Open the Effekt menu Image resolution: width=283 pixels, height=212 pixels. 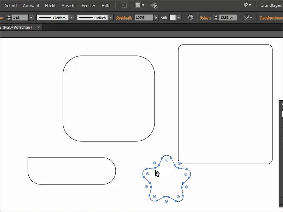(x=50, y=5)
